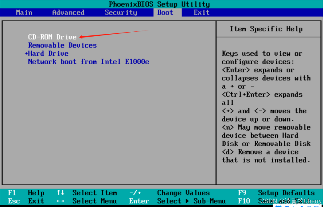Select the Hard Drive boot entry
Image resolution: width=323 pixels, height=207 pixels.
[x=48, y=53]
